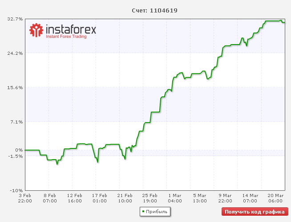Viewport: 291px width, 222px height.
Task: Click the red 'Получить код графика' button
Action: [x=255, y=212]
